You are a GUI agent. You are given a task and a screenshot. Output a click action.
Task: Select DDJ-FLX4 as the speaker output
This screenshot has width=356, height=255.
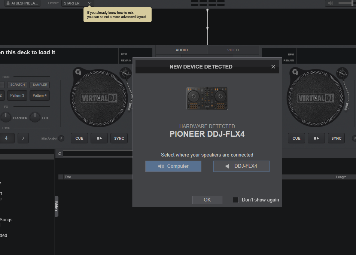(241, 166)
